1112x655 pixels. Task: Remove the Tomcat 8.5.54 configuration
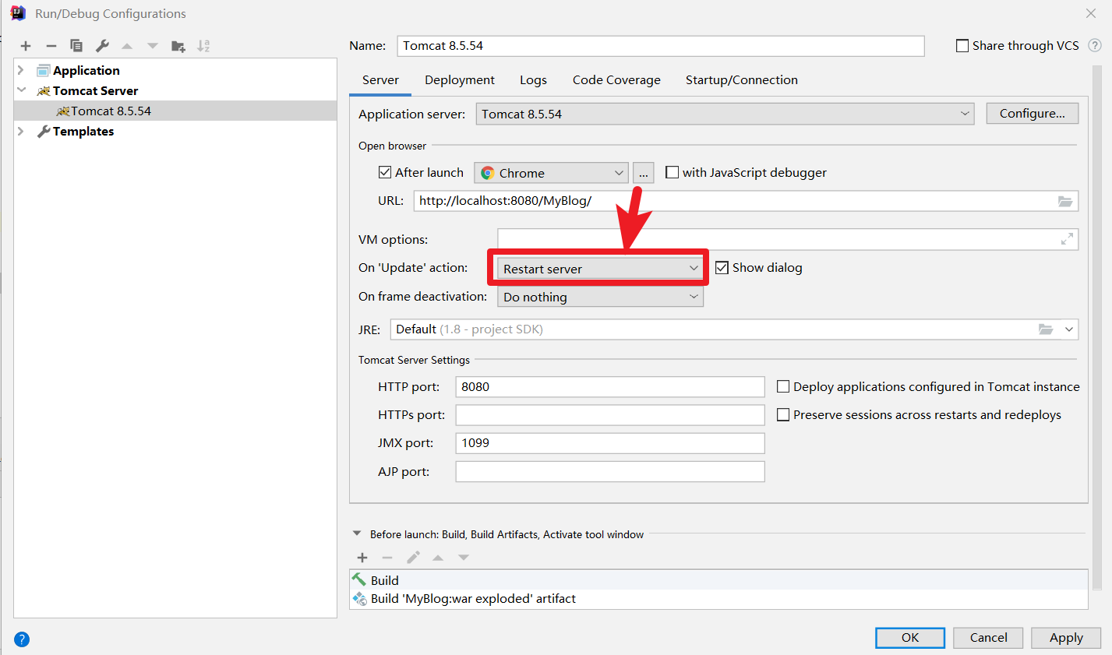[x=51, y=46]
